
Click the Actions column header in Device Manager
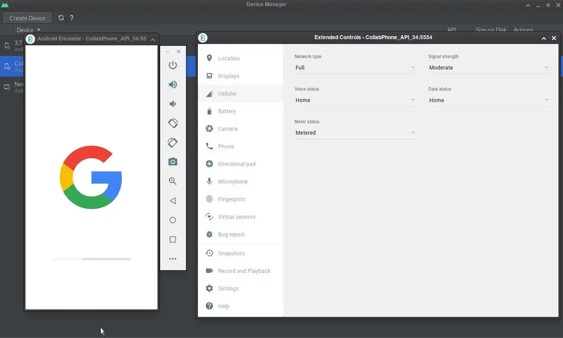[523, 30]
